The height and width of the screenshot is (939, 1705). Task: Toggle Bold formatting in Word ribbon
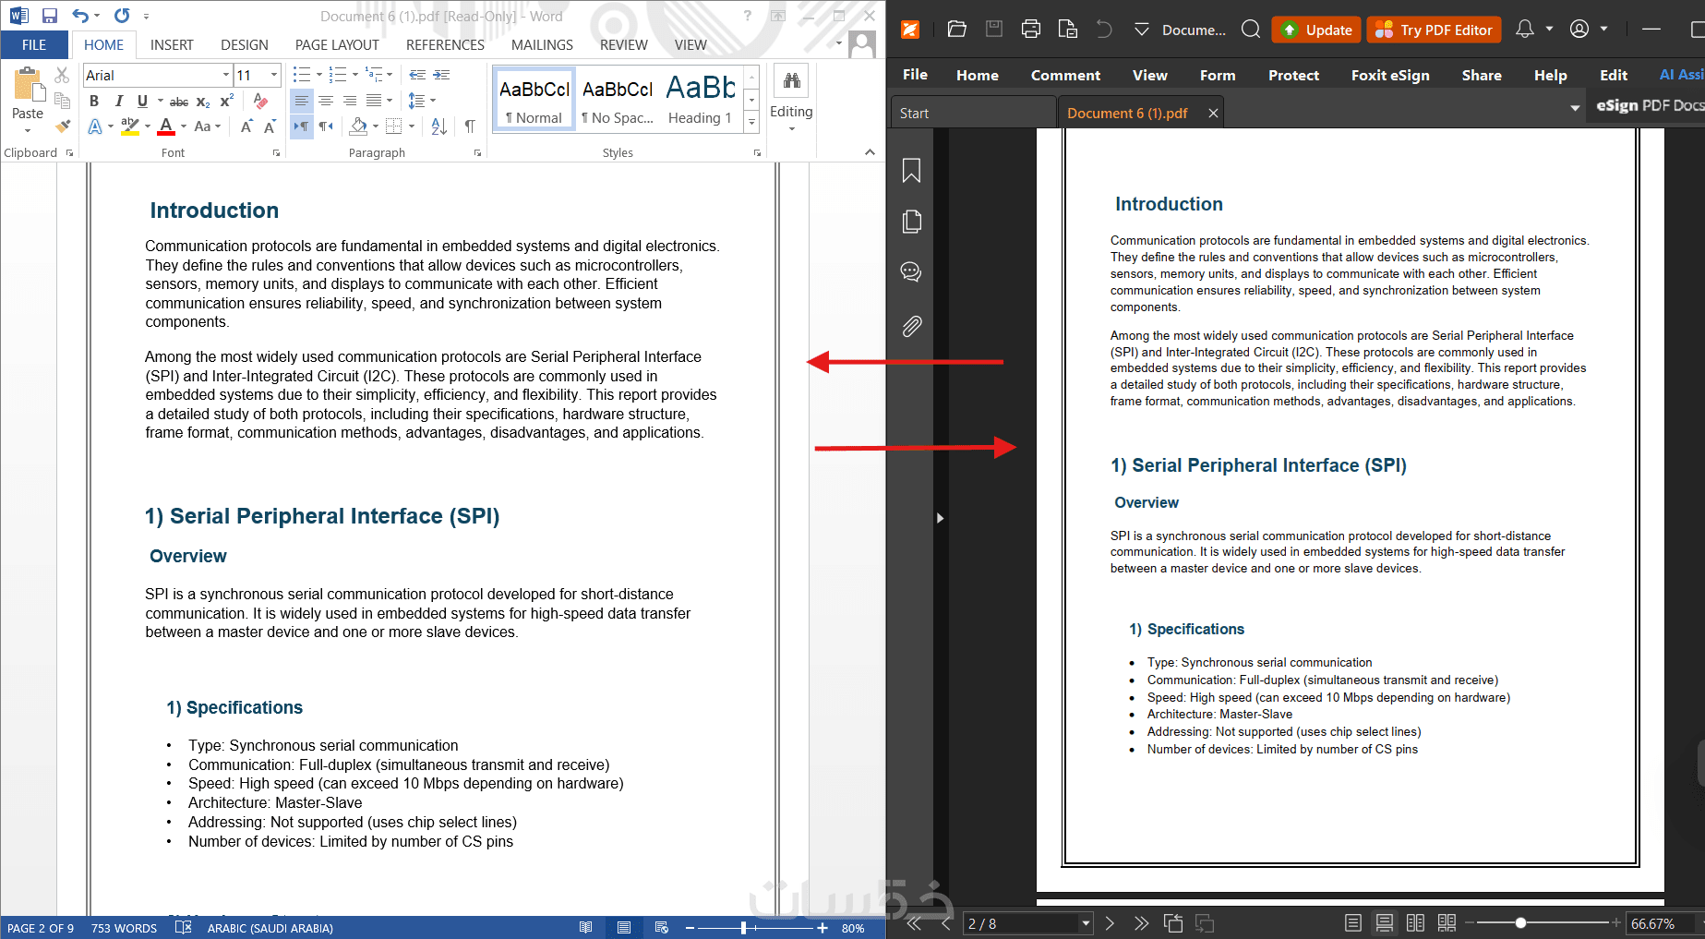tap(93, 101)
